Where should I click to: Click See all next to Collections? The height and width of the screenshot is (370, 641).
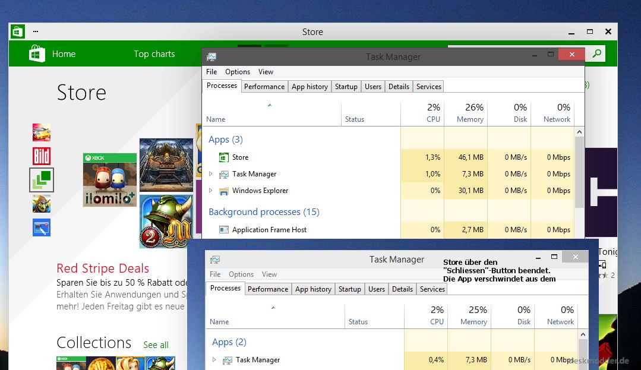click(156, 344)
